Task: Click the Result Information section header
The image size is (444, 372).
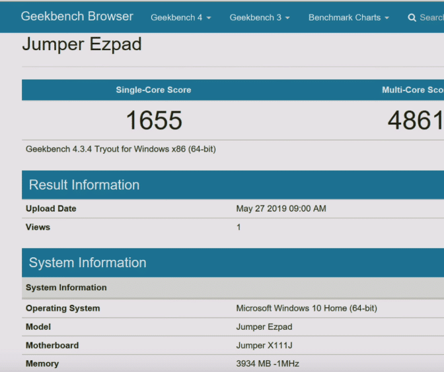Action: (x=233, y=185)
